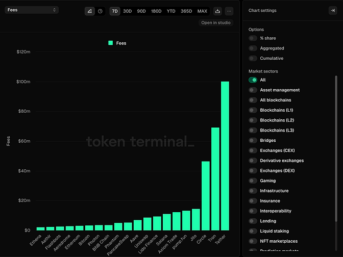The image size is (343, 257).
Task: Click the Jito bar in the chart
Action: [196, 220]
